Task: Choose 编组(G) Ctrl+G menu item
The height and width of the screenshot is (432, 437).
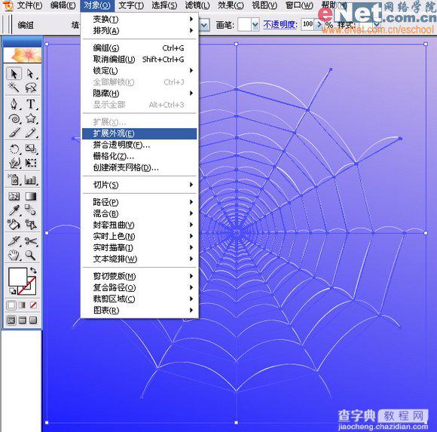Action: (139, 48)
